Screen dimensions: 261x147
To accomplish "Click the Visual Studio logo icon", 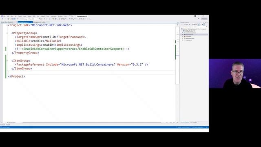I will tap(2, 16).
